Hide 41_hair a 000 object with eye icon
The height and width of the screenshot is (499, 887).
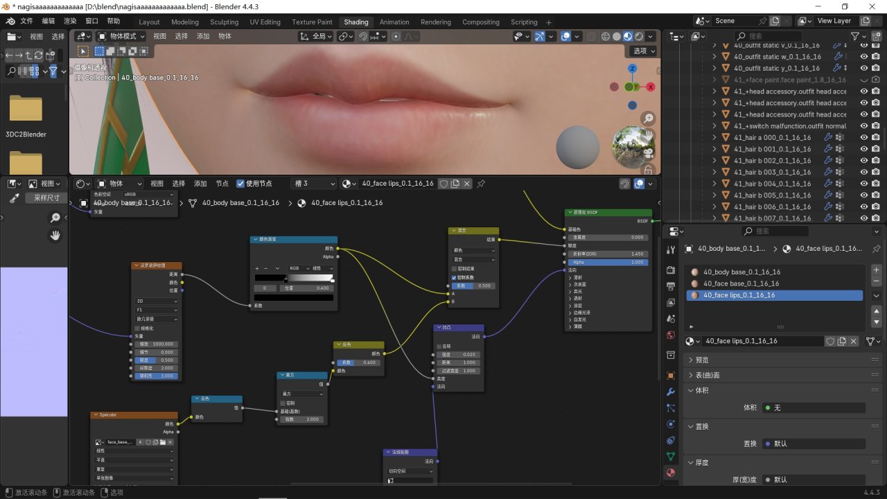pyautogui.click(x=864, y=137)
